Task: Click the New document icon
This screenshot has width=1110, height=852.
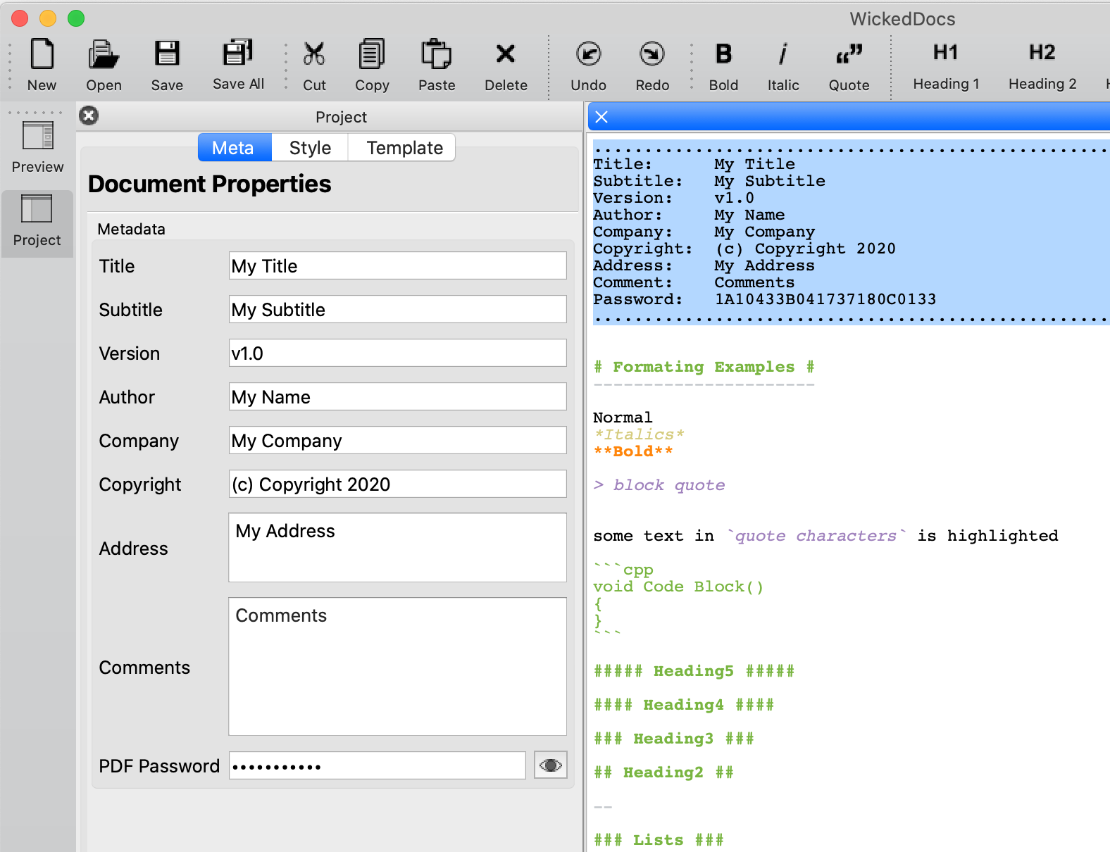Action: coord(42,55)
